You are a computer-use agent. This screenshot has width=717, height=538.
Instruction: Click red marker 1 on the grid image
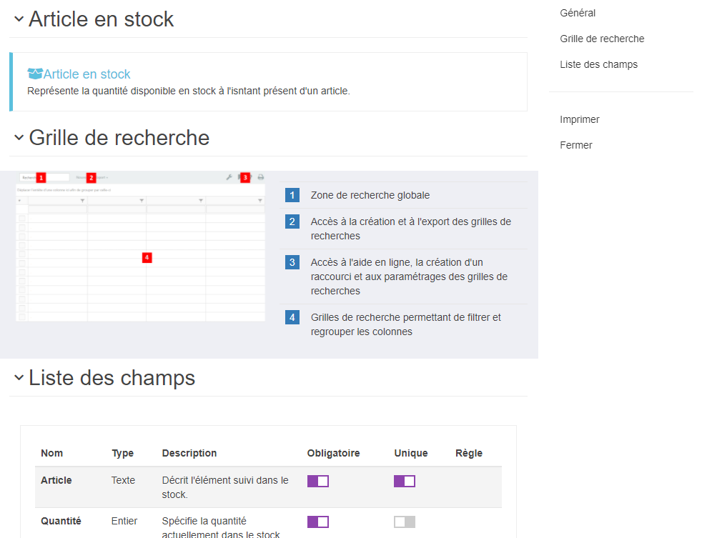tap(41, 177)
